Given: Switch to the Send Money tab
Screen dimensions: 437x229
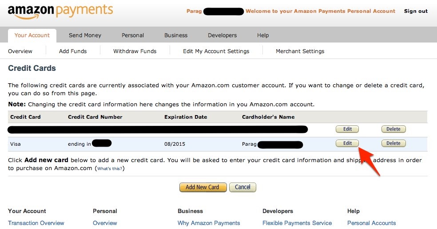Looking at the screenshot, I should pyautogui.click(x=85, y=35).
